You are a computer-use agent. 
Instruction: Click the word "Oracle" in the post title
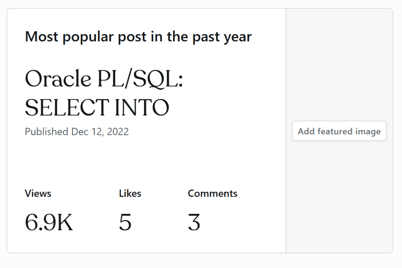coord(58,79)
